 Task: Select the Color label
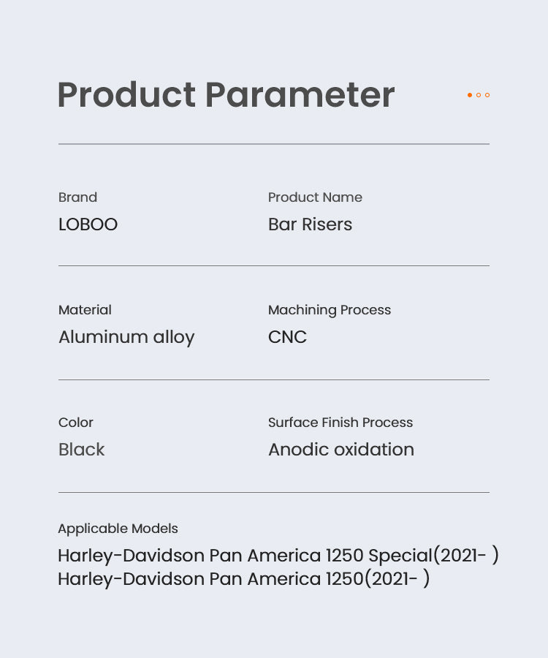(x=76, y=423)
